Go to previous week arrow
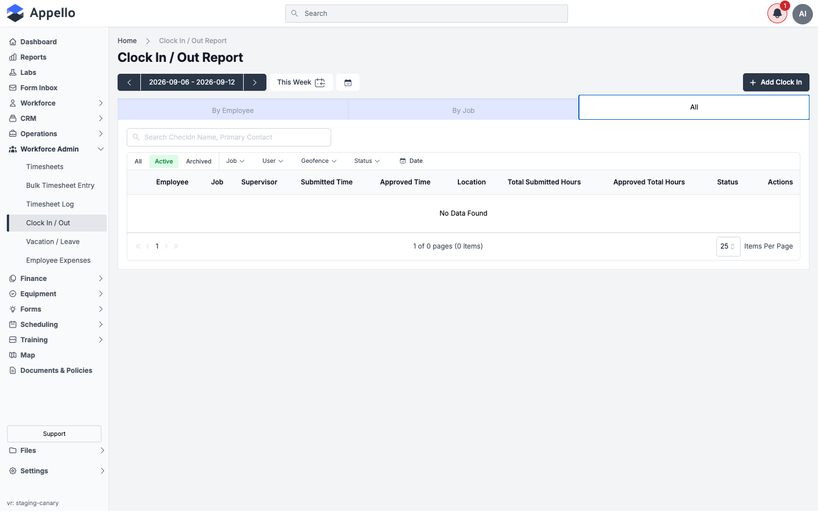818x521 pixels. click(129, 82)
